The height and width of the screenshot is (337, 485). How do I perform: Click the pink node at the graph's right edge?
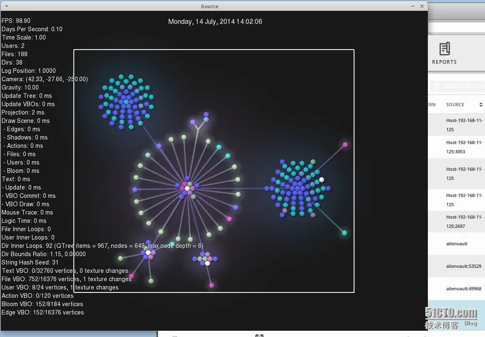345,144
